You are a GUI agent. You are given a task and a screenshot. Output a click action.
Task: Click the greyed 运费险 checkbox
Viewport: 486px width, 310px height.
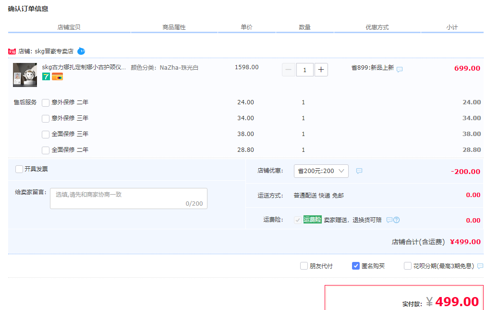click(x=298, y=220)
